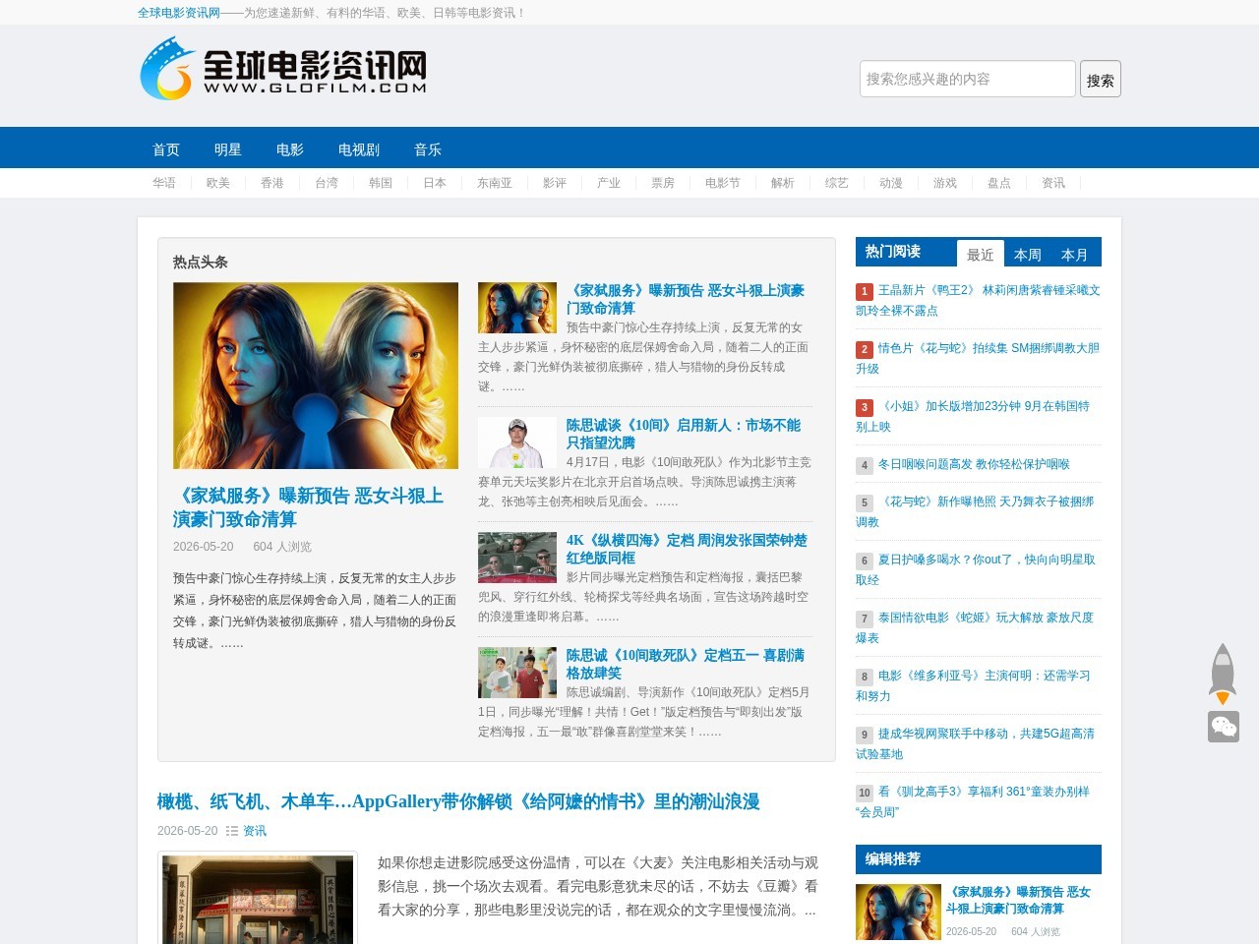Image resolution: width=1259 pixels, height=944 pixels.
Task: Click the 搜索 search button
Action: tap(1101, 79)
